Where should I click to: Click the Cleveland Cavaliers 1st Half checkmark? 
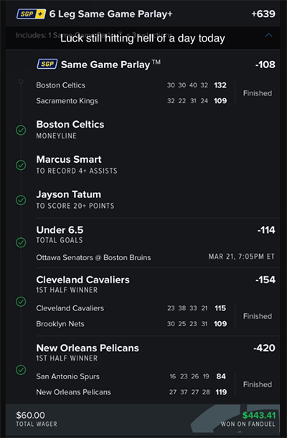click(21, 301)
